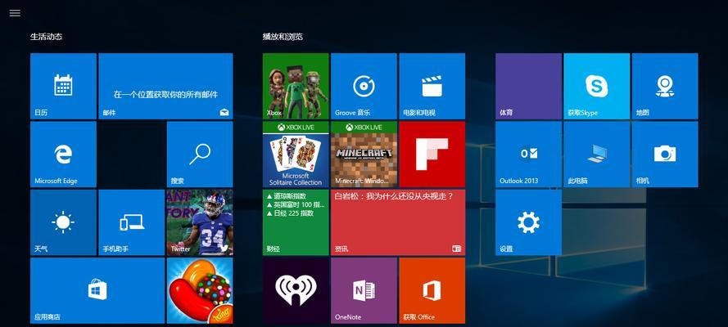Launch Microsoft Edge tile
The width and height of the screenshot is (728, 327).
[x=64, y=155]
